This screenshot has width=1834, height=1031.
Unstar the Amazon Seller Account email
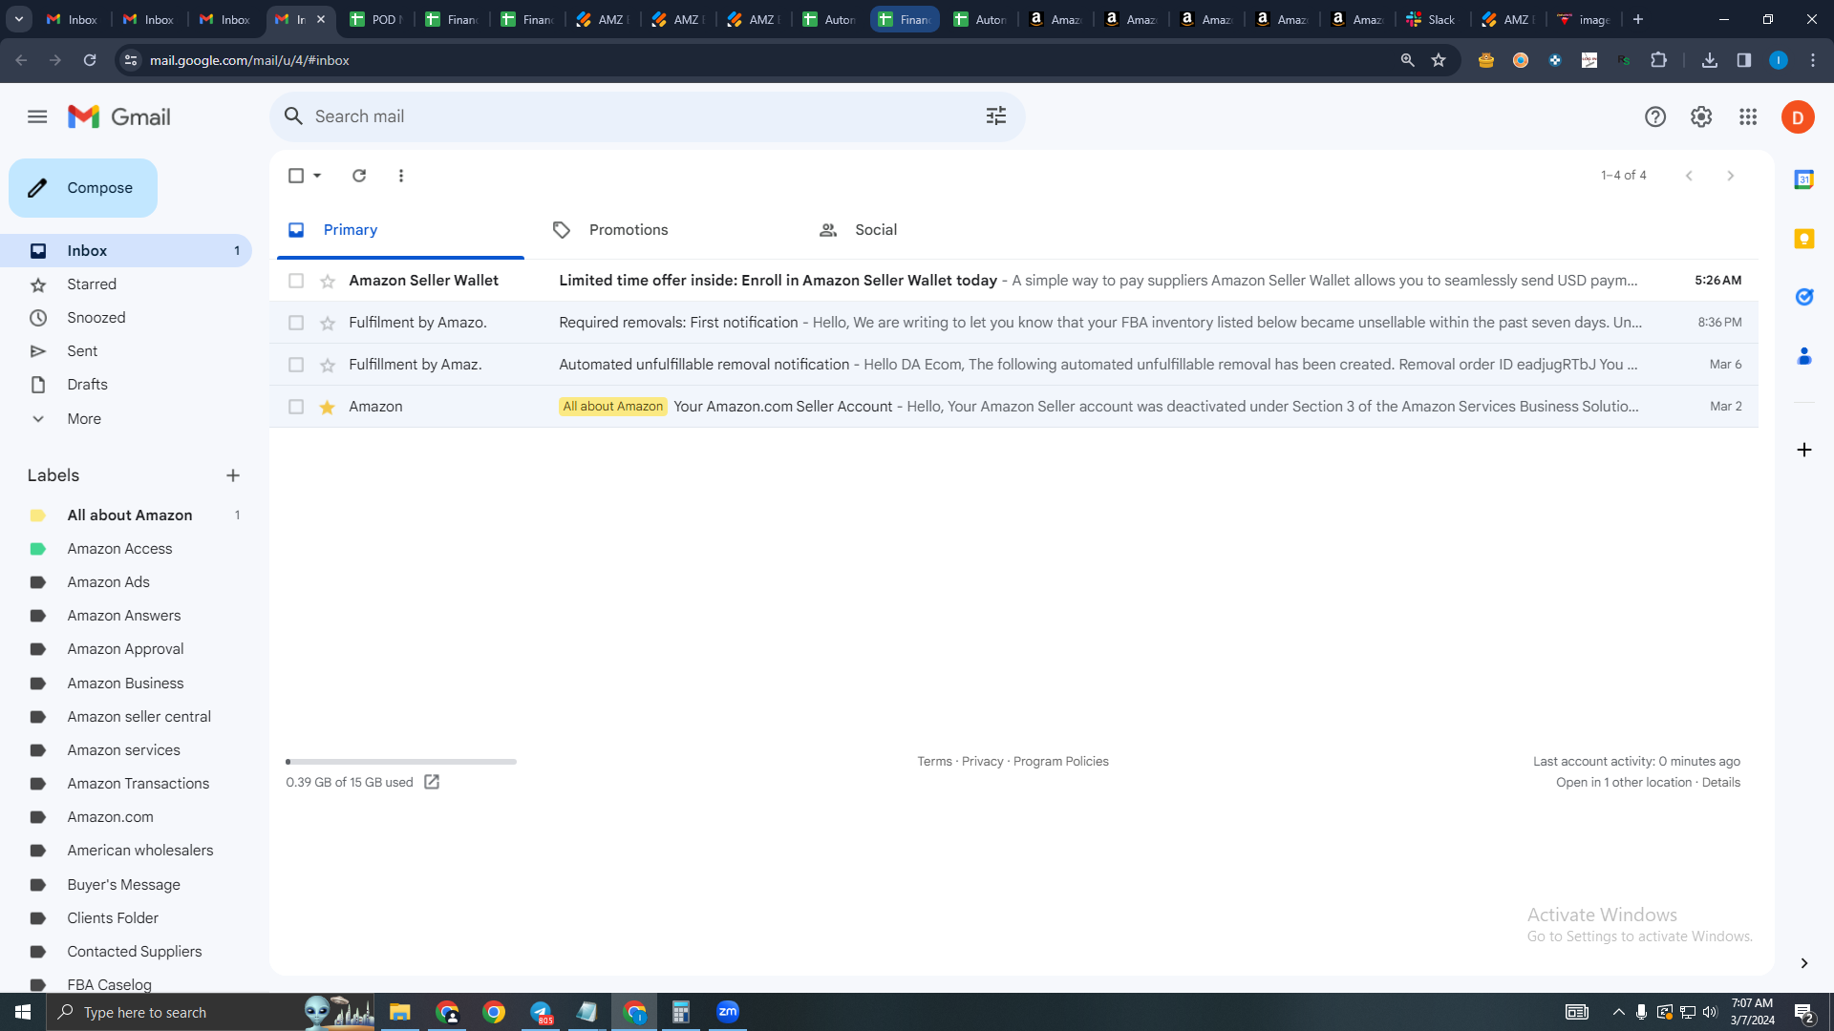click(328, 407)
